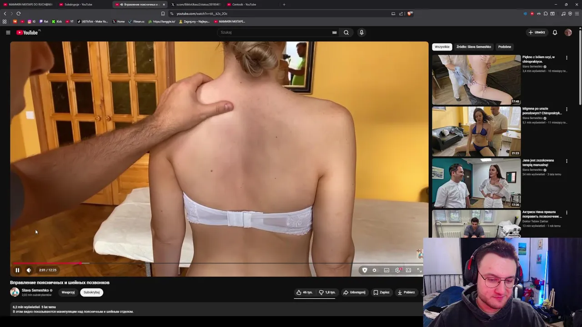Screen dimensions: 582x327
Task: Switch to MAMMON MIXTAPE browser tab
Action: click(28, 5)
